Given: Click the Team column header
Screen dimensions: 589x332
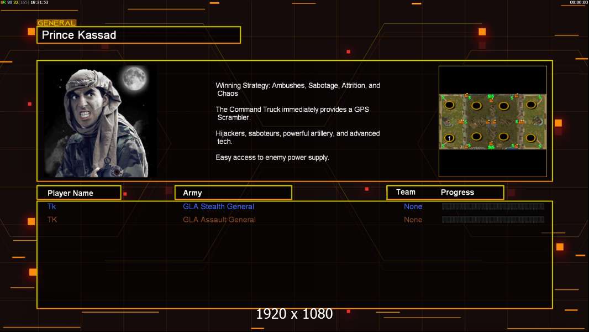Looking at the screenshot, I should pos(406,192).
